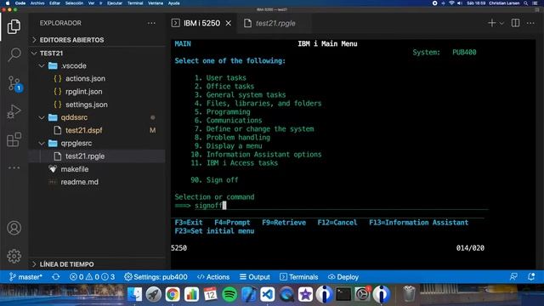544x306 pixels.
Task: Open Xcode from the Dock
Action: point(248,294)
